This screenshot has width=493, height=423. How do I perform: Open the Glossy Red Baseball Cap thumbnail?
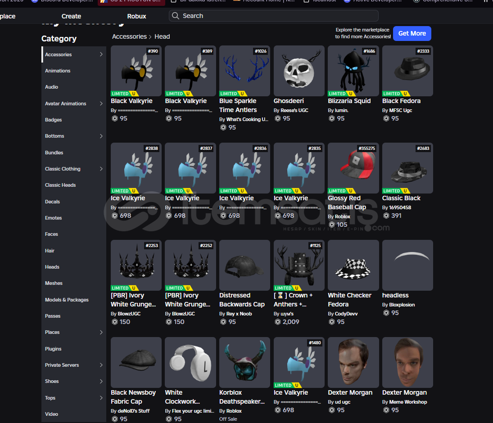353,168
